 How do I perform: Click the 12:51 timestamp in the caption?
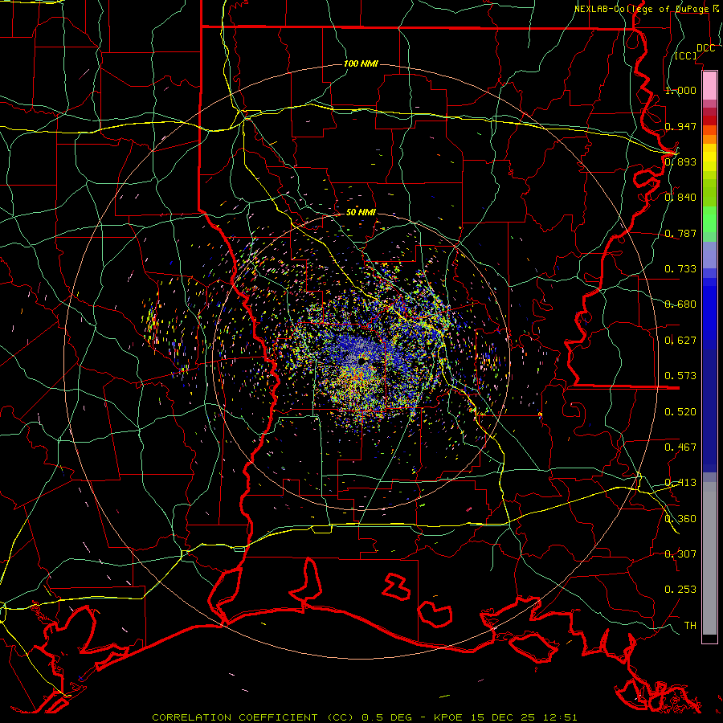click(560, 717)
